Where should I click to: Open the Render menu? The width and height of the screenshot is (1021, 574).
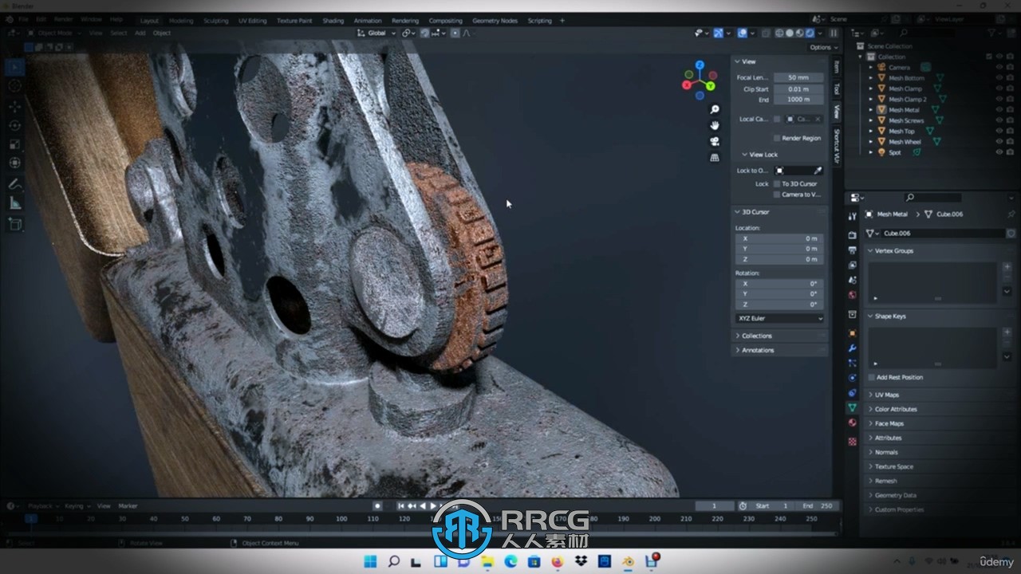[x=64, y=18]
